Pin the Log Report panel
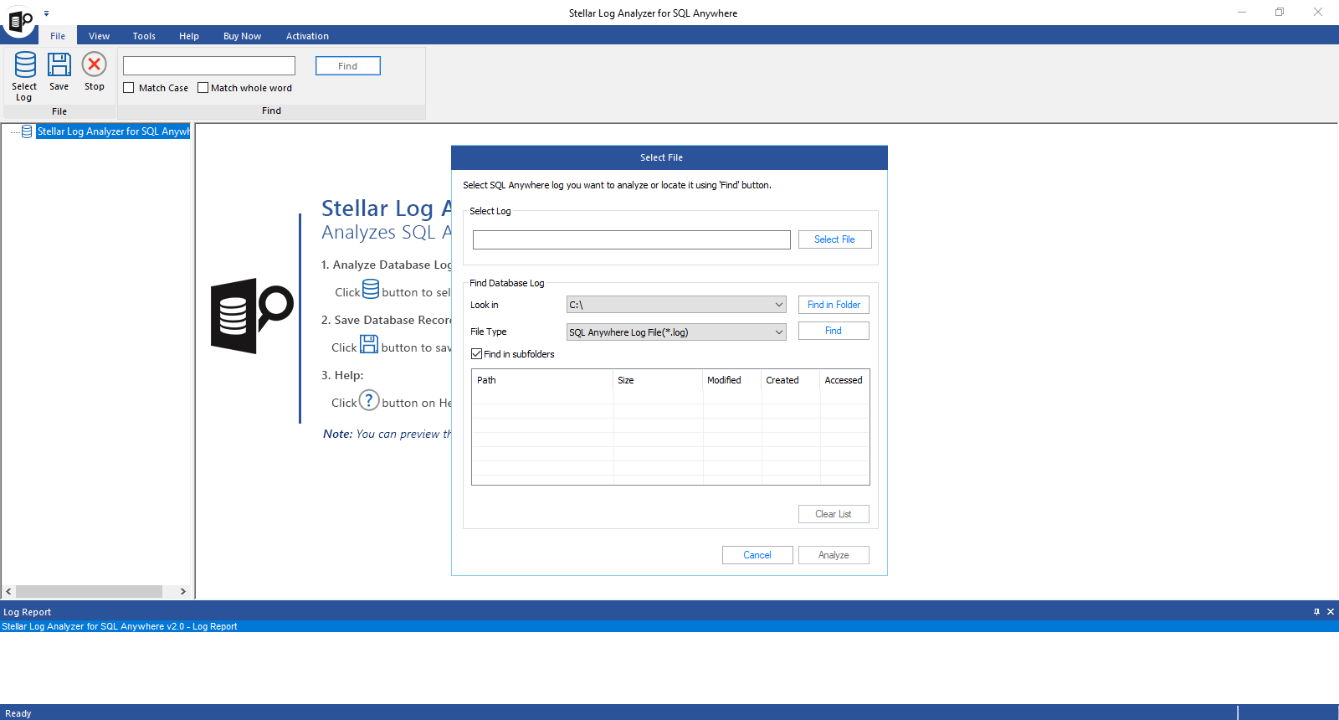This screenshot has height=720, width=1339. (1316, 612)
